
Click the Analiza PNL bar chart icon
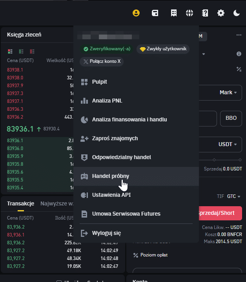84,101
